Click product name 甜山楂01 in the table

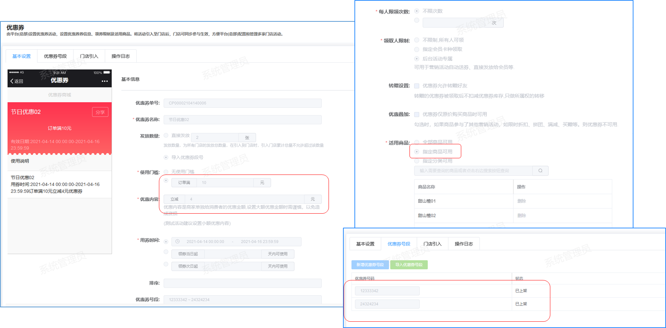(x=427, y=201)
